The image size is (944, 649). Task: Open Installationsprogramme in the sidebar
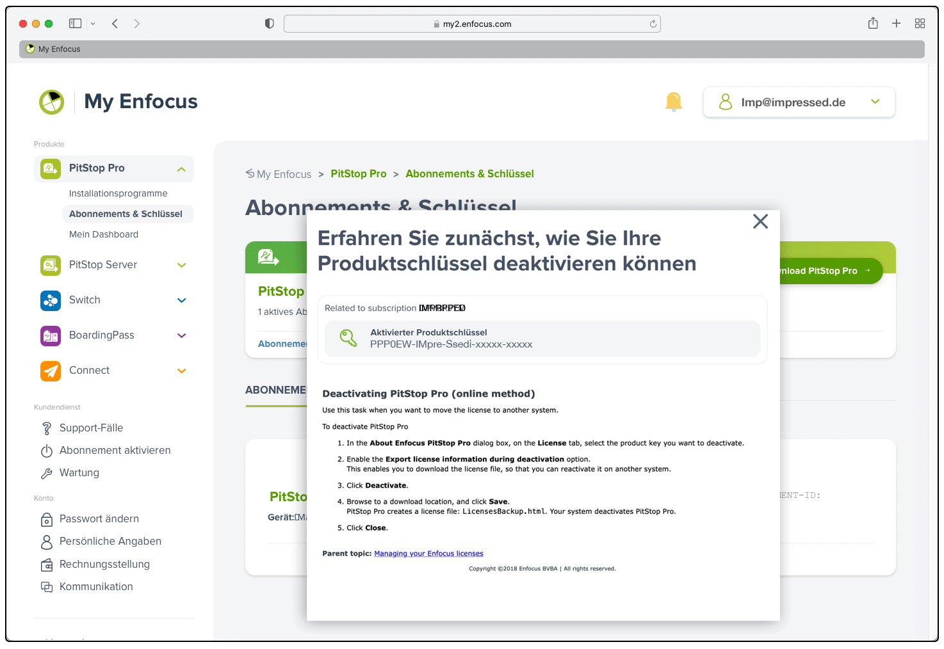tap(118, 193)
